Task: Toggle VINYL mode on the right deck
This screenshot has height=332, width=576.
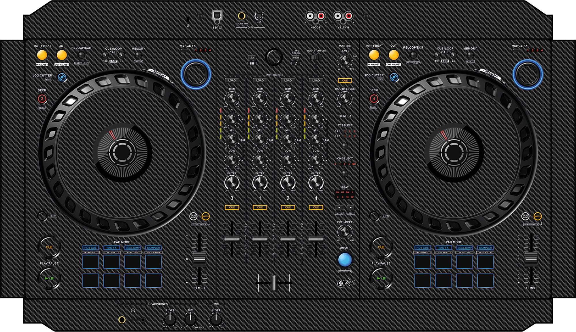Action: (394, 78)
